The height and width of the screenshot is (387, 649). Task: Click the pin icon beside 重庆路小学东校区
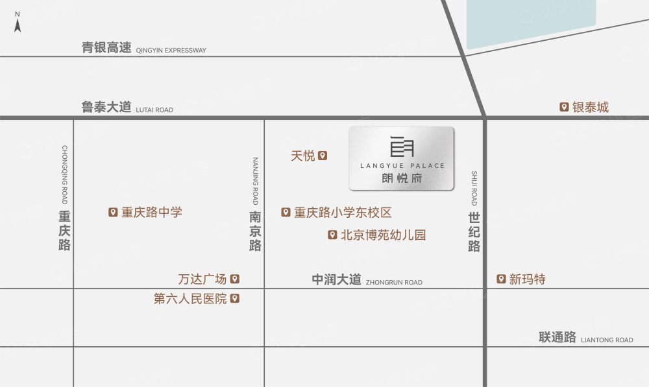click(286, 212)
